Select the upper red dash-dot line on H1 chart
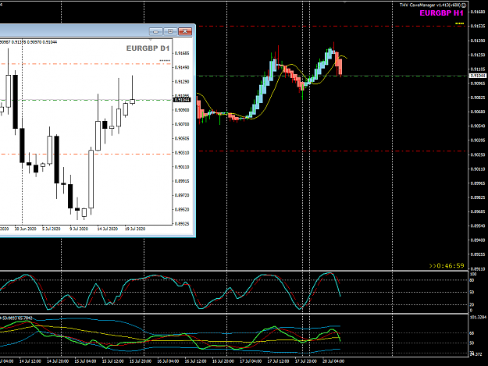The height and width of the screenshot is (366, 488). point(333,26)
